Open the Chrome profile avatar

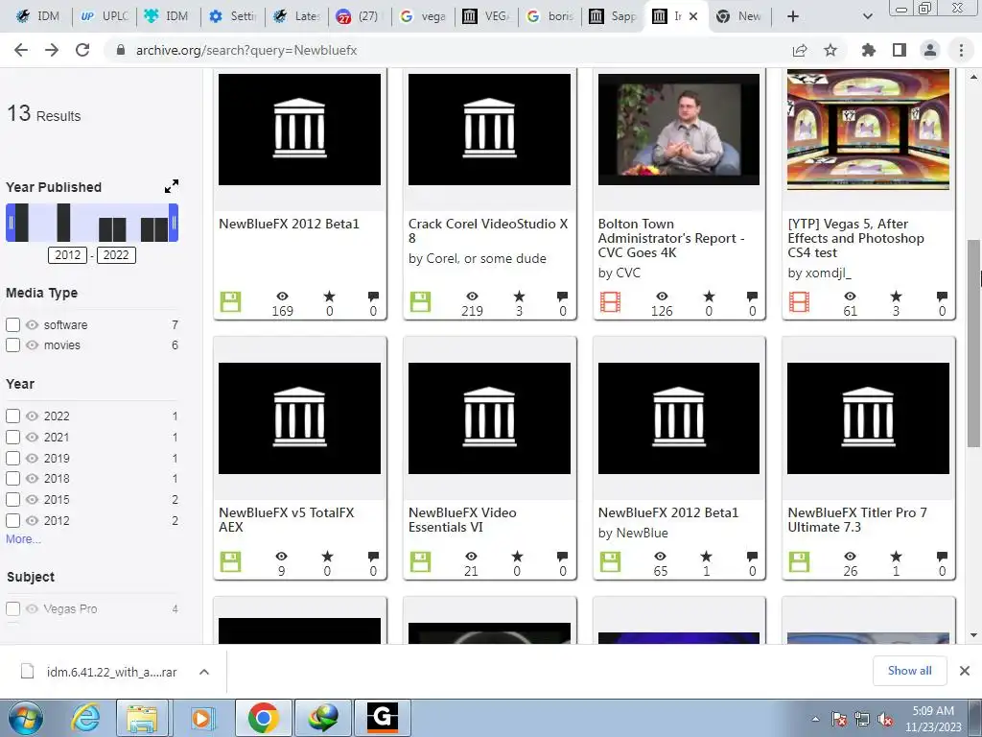(x=930, y=50)
